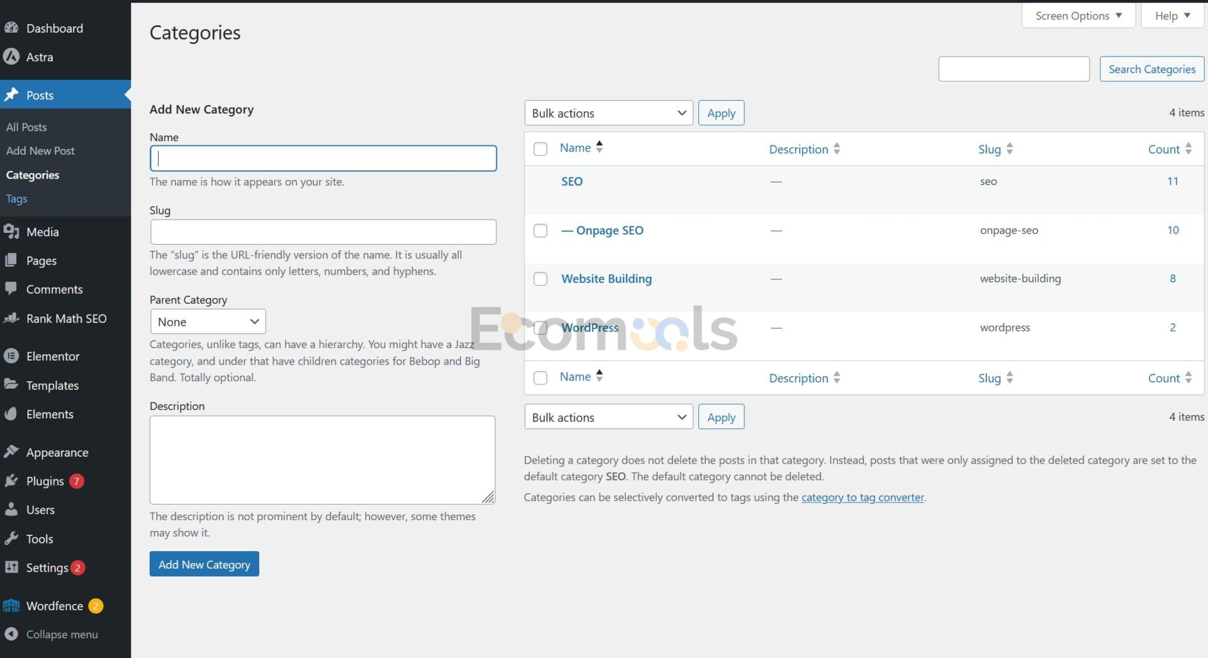This screenshot has height=658, width=1208.
Task: Focus the category Name input field
Action: [x=323, y=159]
